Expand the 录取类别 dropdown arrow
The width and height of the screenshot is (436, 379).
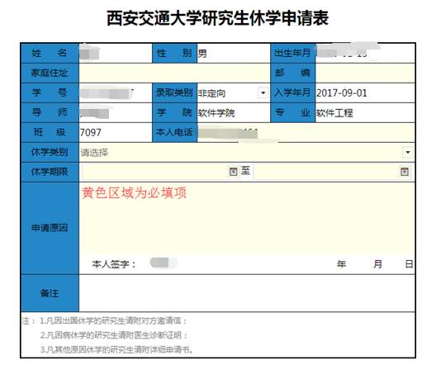263,92
